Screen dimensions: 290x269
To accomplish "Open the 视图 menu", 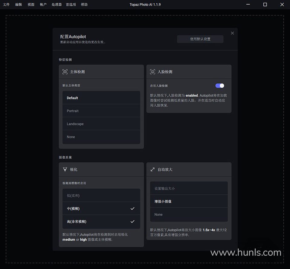I will click(31, 5).
